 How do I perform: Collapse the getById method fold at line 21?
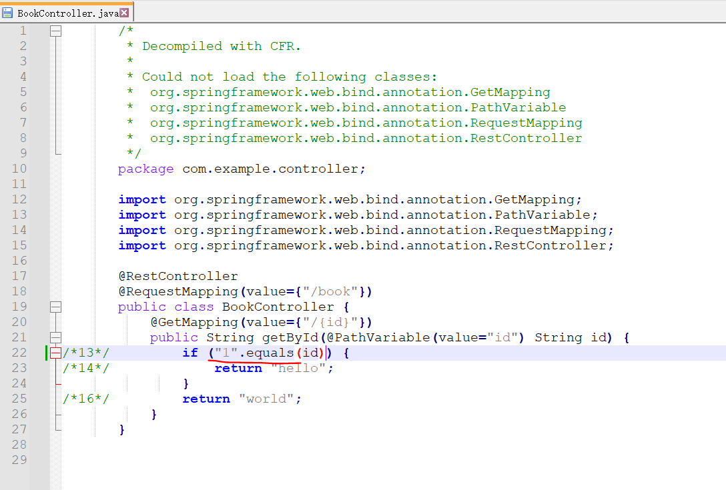(x=55, y=337)
